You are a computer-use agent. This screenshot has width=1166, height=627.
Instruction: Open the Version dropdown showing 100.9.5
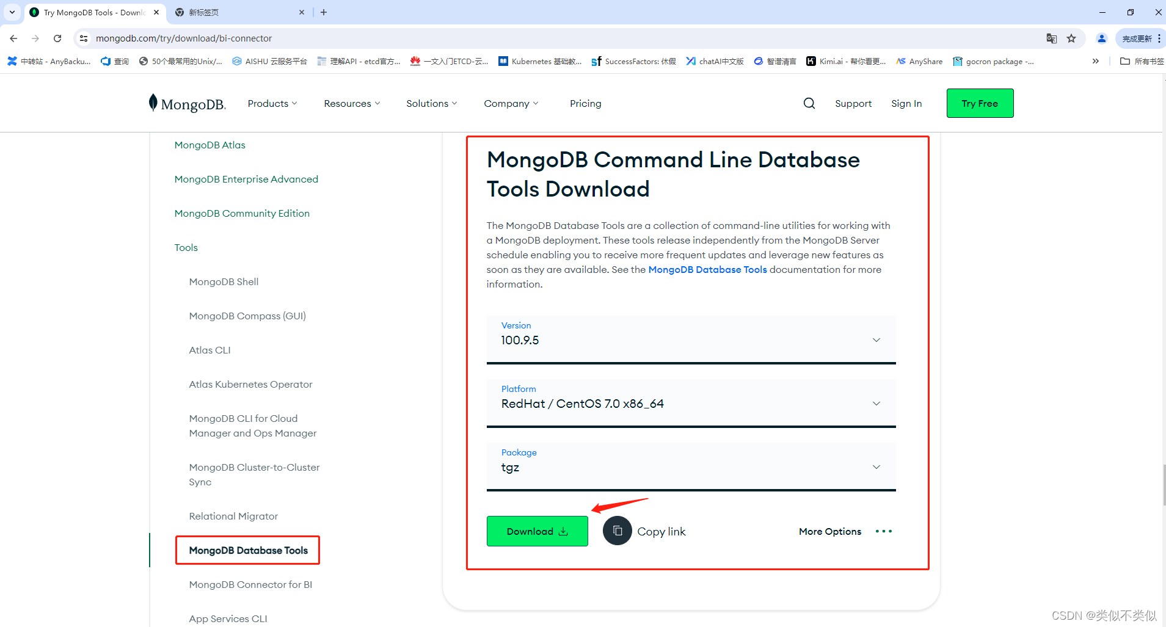[876, 340]
